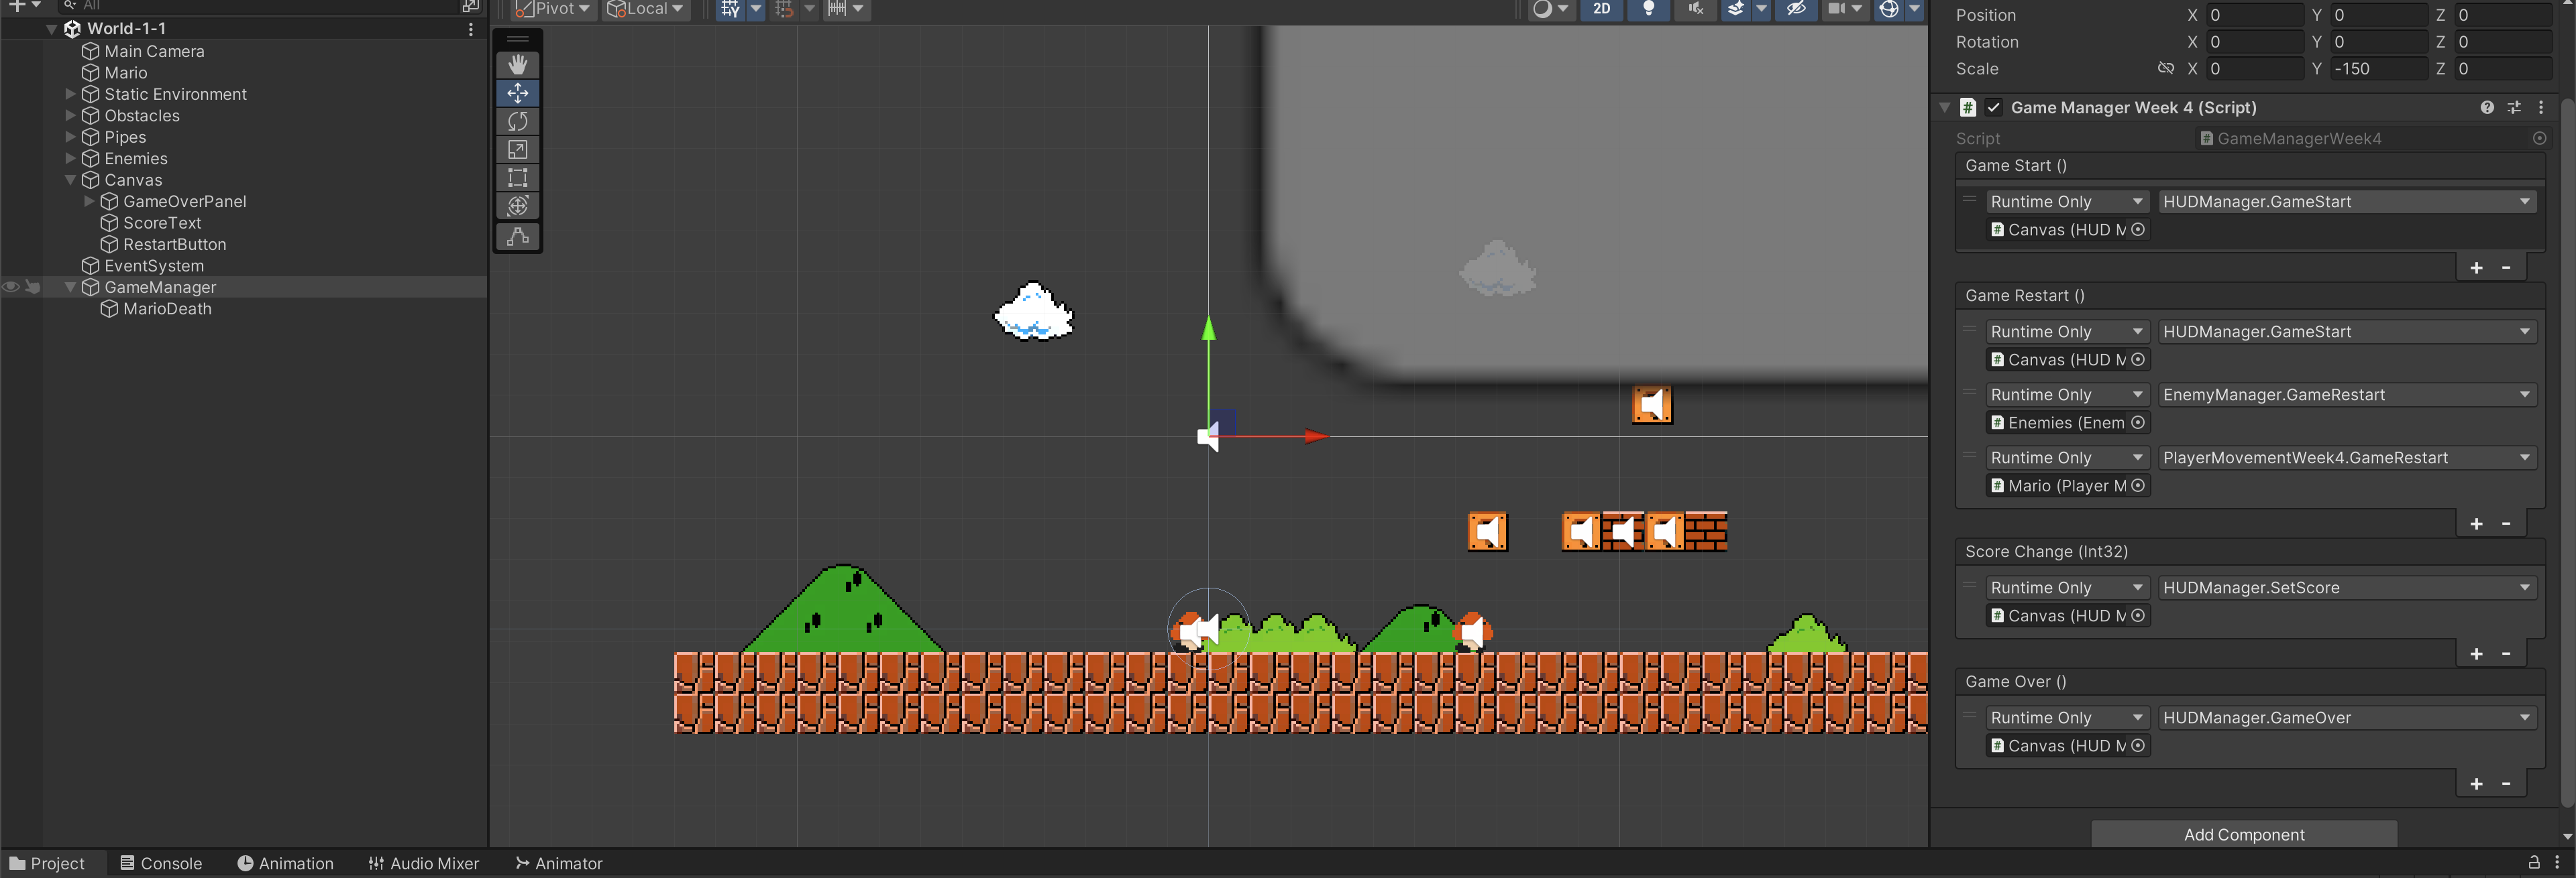Click the snap increment icon

(x=784, y=9)
